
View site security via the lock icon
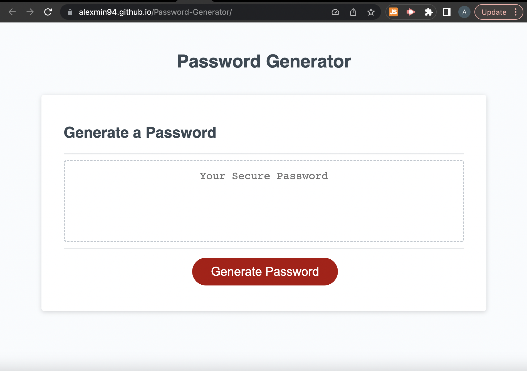point(70,12)
